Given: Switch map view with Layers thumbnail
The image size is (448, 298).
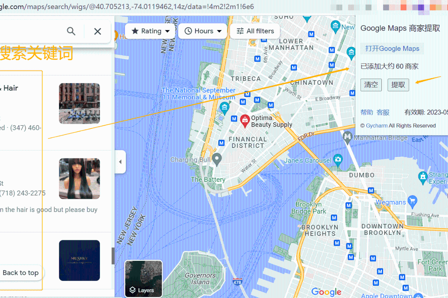Looking at the screenshot, I should pyautogui.click(x=144, y=279).
